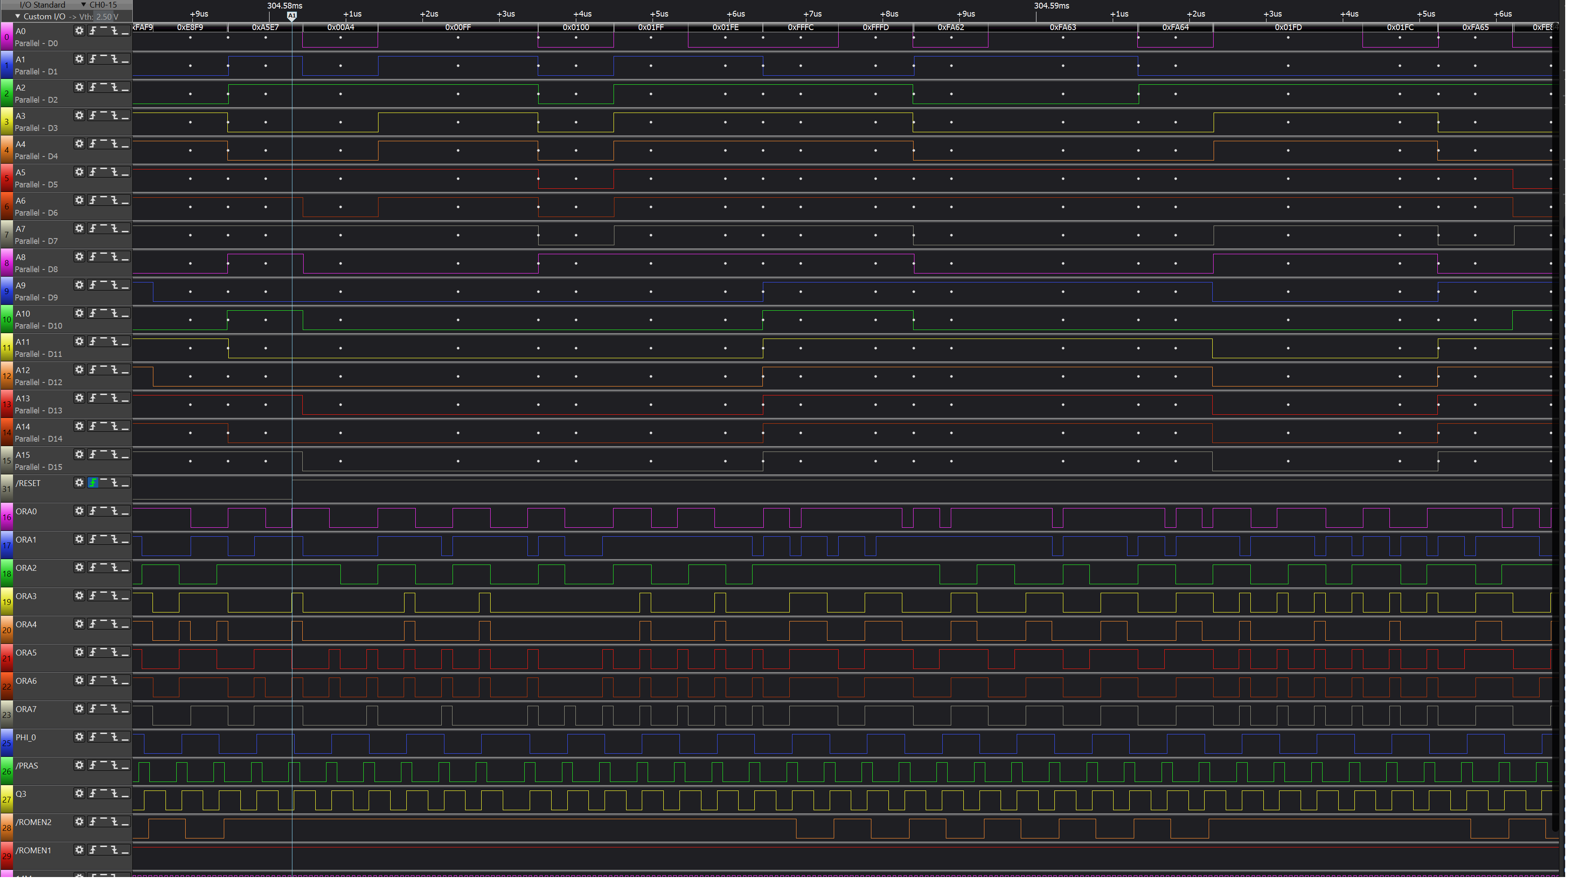Viewport: 1593px width, 886px height.
Task: Select decoded bus value 0x00A4
Action: pos(341,27)
